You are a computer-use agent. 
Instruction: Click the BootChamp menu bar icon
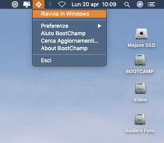pyautogui.click(x=39, y=4)
